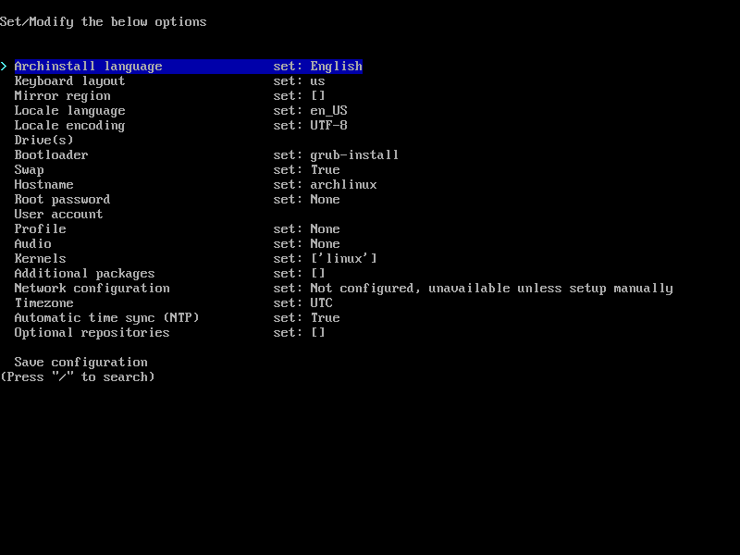Image resolution: width=740 pixels, height=555 pixels.
Task: Choose the Additional packages entry
Action: tap(84, 274)
